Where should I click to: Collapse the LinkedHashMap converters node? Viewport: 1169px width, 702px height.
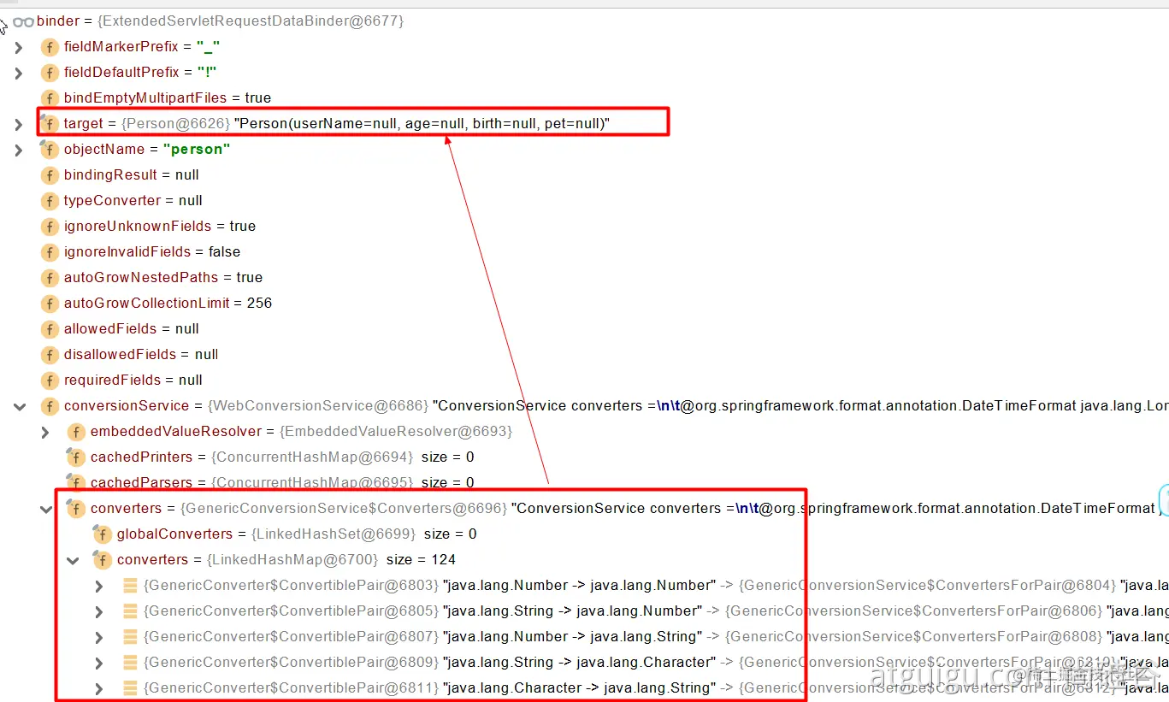point(73,561)
